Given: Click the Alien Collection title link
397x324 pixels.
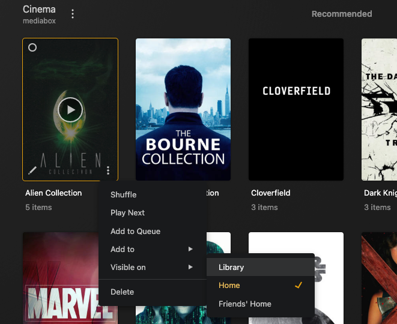Looking at the screenshot, I should (x=53, y=193).
